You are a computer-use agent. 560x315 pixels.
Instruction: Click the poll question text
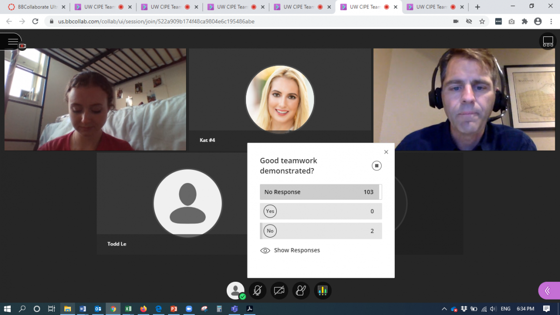pos(288,166)
